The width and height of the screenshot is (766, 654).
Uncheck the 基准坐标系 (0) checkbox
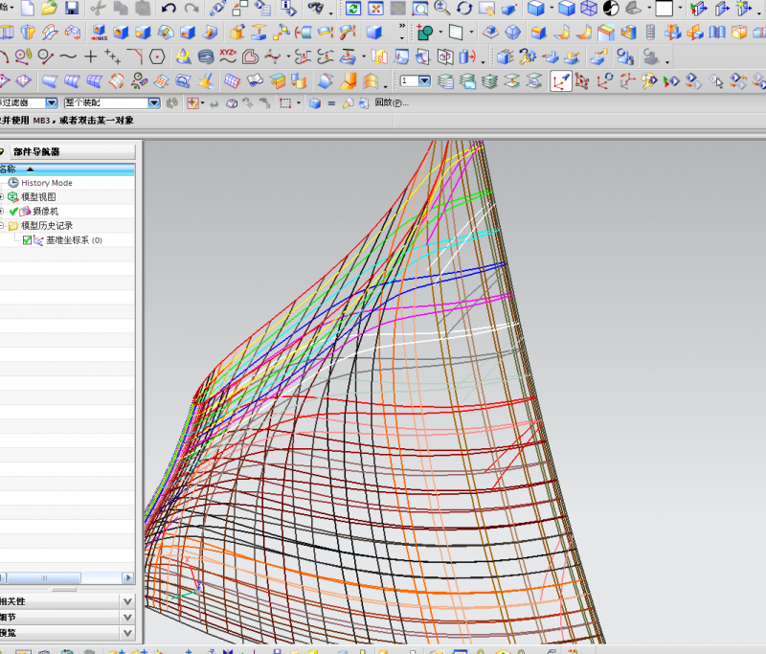pyautogui.click(x=27, y=240)
